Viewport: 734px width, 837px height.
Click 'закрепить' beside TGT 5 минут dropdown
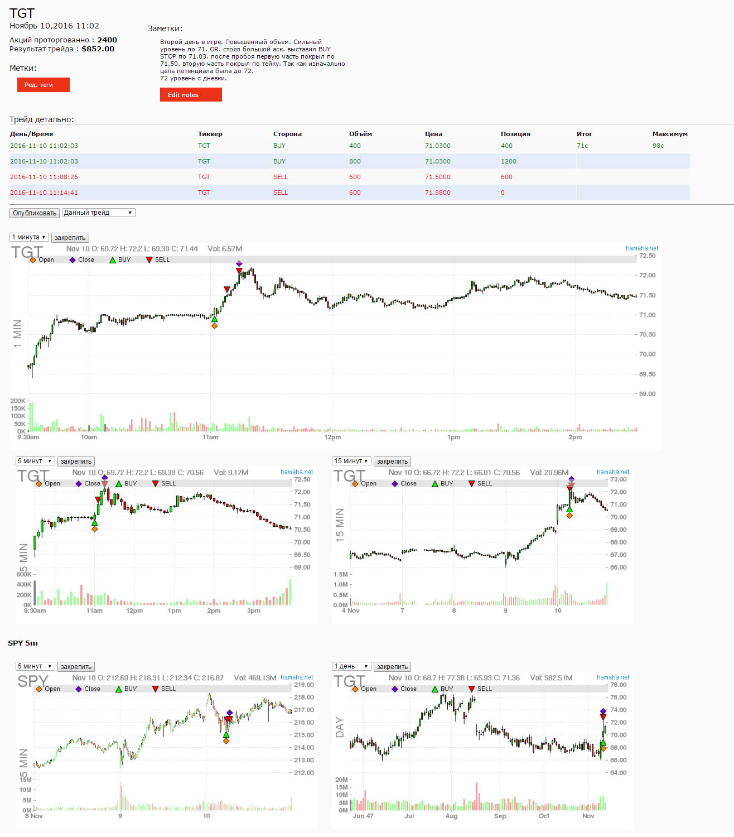[76, 461]
